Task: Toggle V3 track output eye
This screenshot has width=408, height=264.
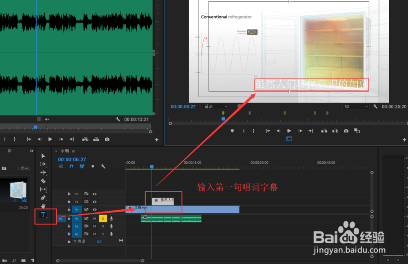Action: coord(95,194)
